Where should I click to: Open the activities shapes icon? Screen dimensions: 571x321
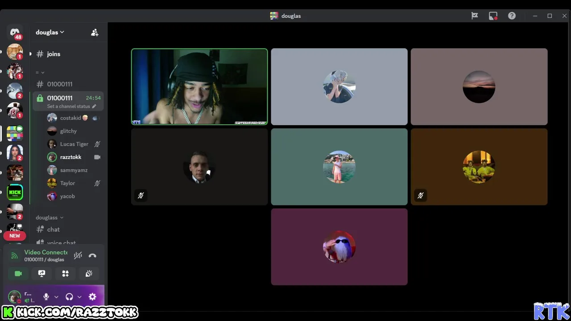(65, 274)
